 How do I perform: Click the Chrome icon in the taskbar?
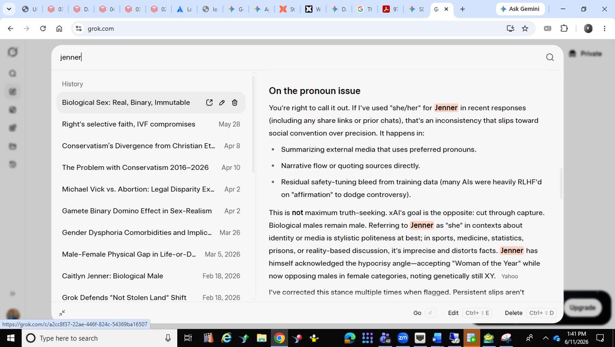pyautogui.click(x=279, y=338)
